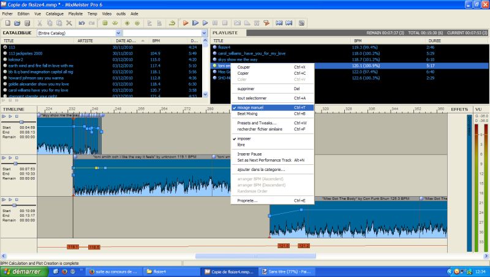Choose 'tout selectionner' menu entry

(x=273, y=98)
